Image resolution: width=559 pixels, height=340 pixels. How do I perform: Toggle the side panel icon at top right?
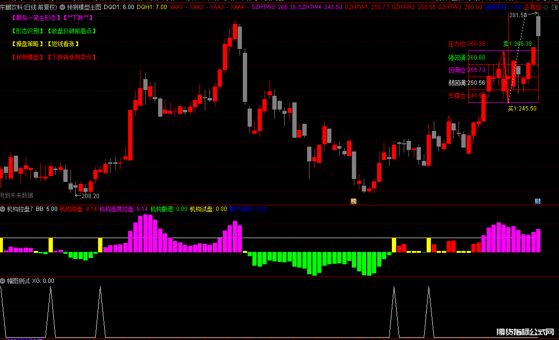pos(554,7)
